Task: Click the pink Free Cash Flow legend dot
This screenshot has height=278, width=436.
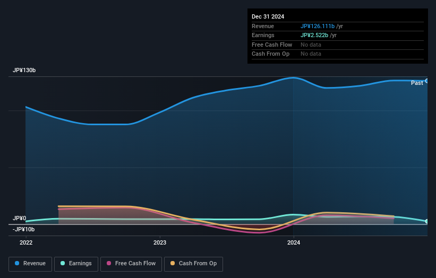Action: 109,263
